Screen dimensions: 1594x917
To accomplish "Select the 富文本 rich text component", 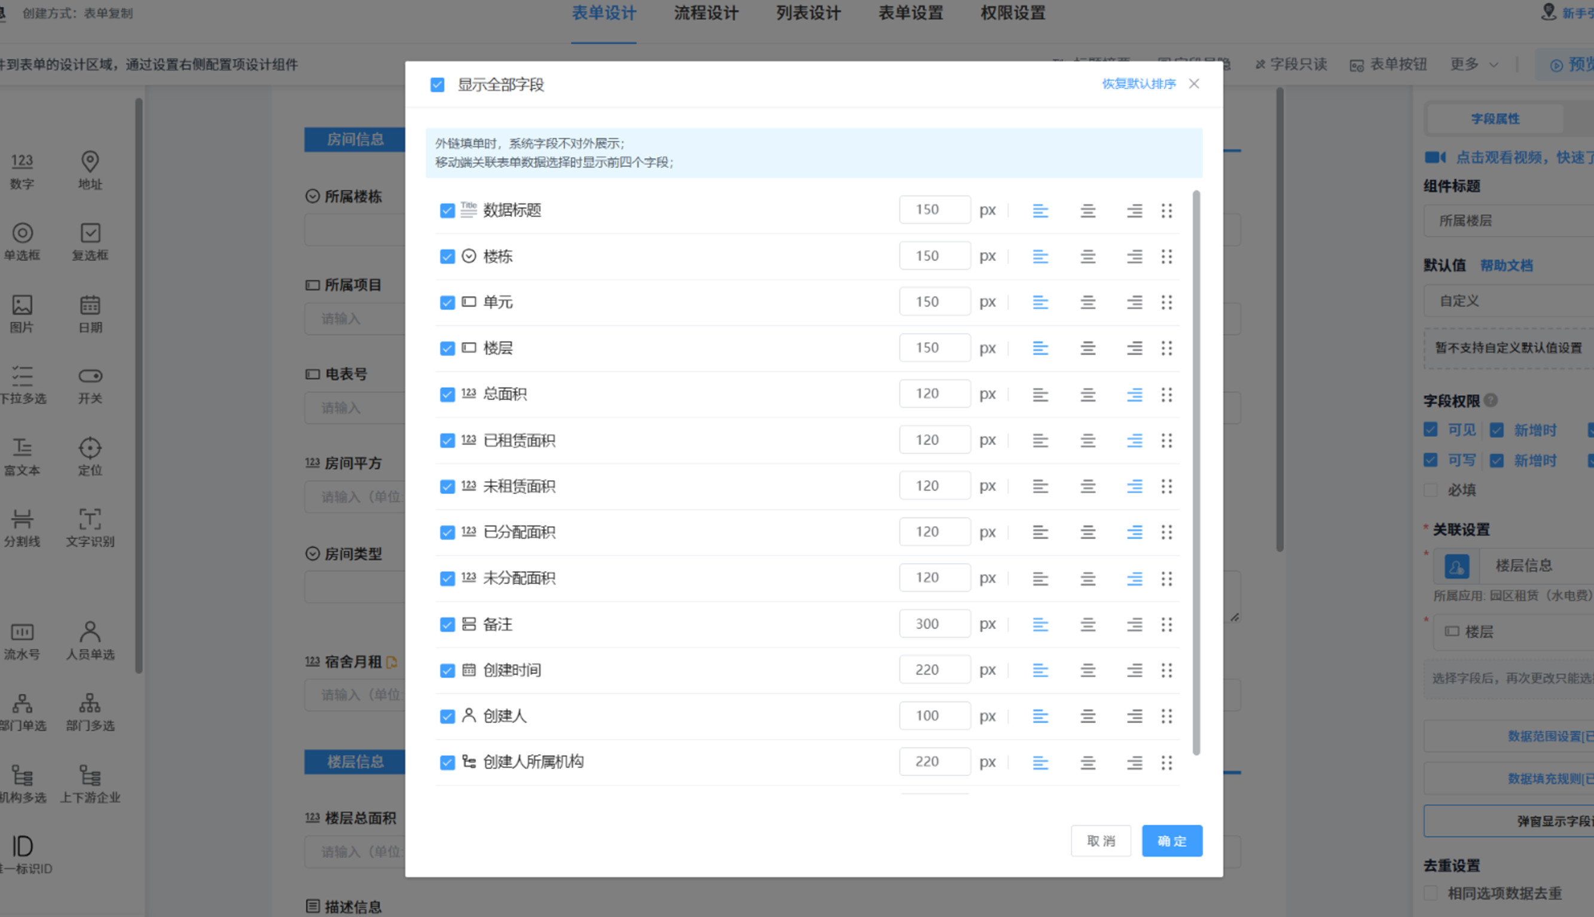I will coord(22,457).
